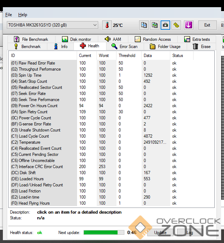Switch to the File Benchmark tab
Image resolution: width=224 pixels, height=243 pixels.
pyautogui.click(x=32, y=39)
